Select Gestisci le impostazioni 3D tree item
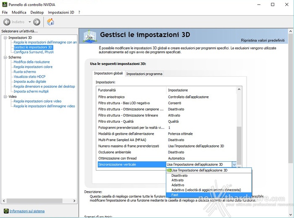The width and height of the screenshot is (294, 218). click(33, 47)
